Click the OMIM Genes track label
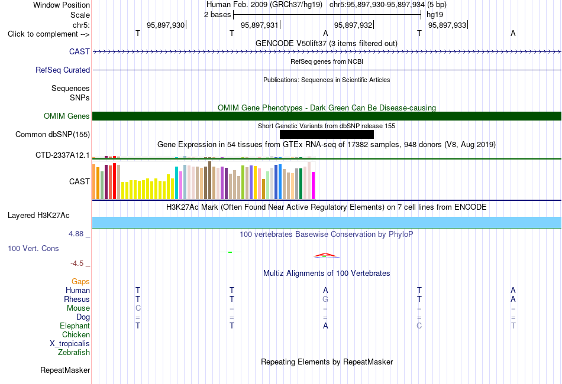 (66, 116)
